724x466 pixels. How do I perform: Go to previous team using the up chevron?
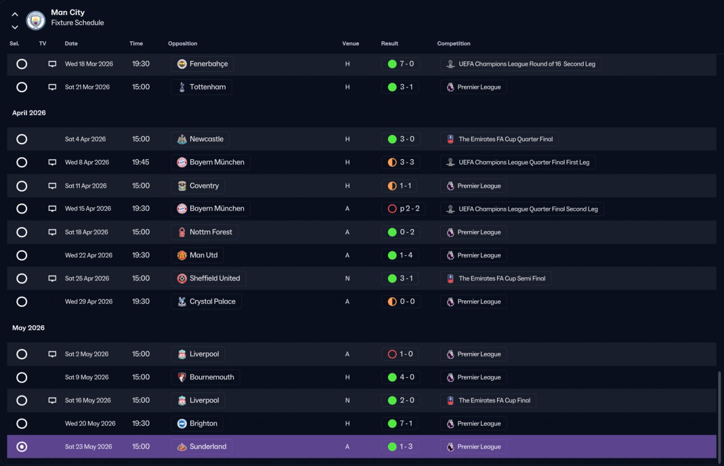(15, 15)
